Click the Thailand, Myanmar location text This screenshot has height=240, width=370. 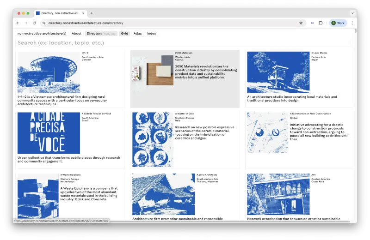[x=207, y=181]
